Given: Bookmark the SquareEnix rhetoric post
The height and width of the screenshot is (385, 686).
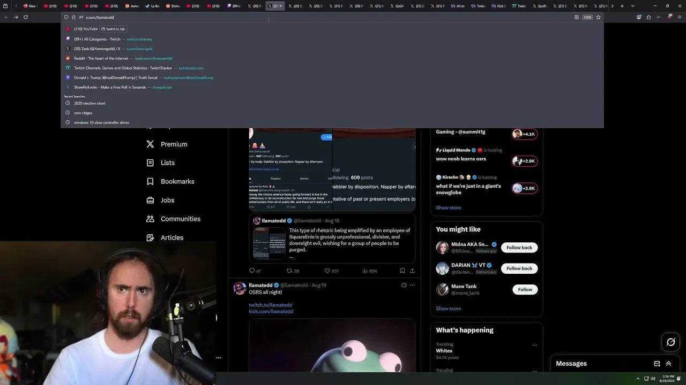Looking at the screenshot, I should pos(402,271).
